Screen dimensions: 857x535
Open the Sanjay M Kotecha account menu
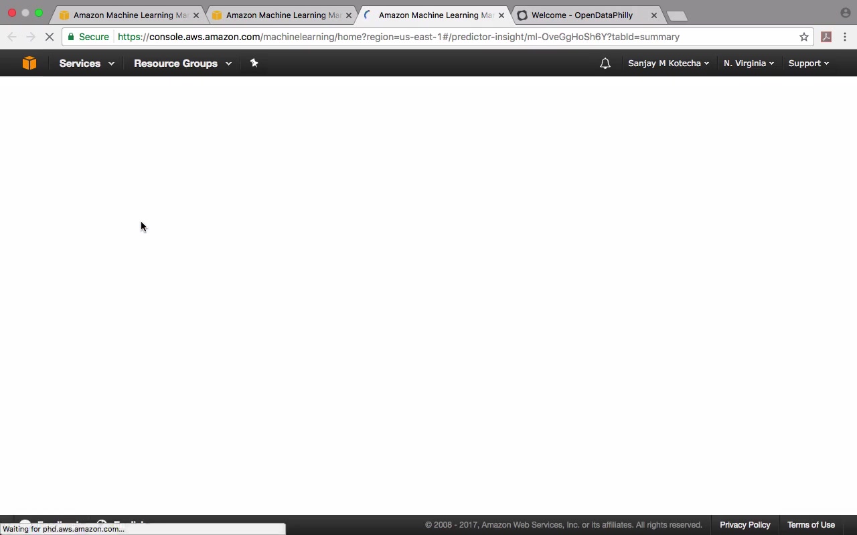tap(668, 63)
